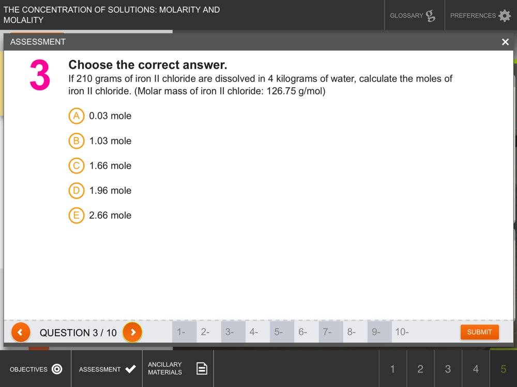This screenshot has width=517, height=387.
Task: Submit the assessment
Action: point(479,332)
